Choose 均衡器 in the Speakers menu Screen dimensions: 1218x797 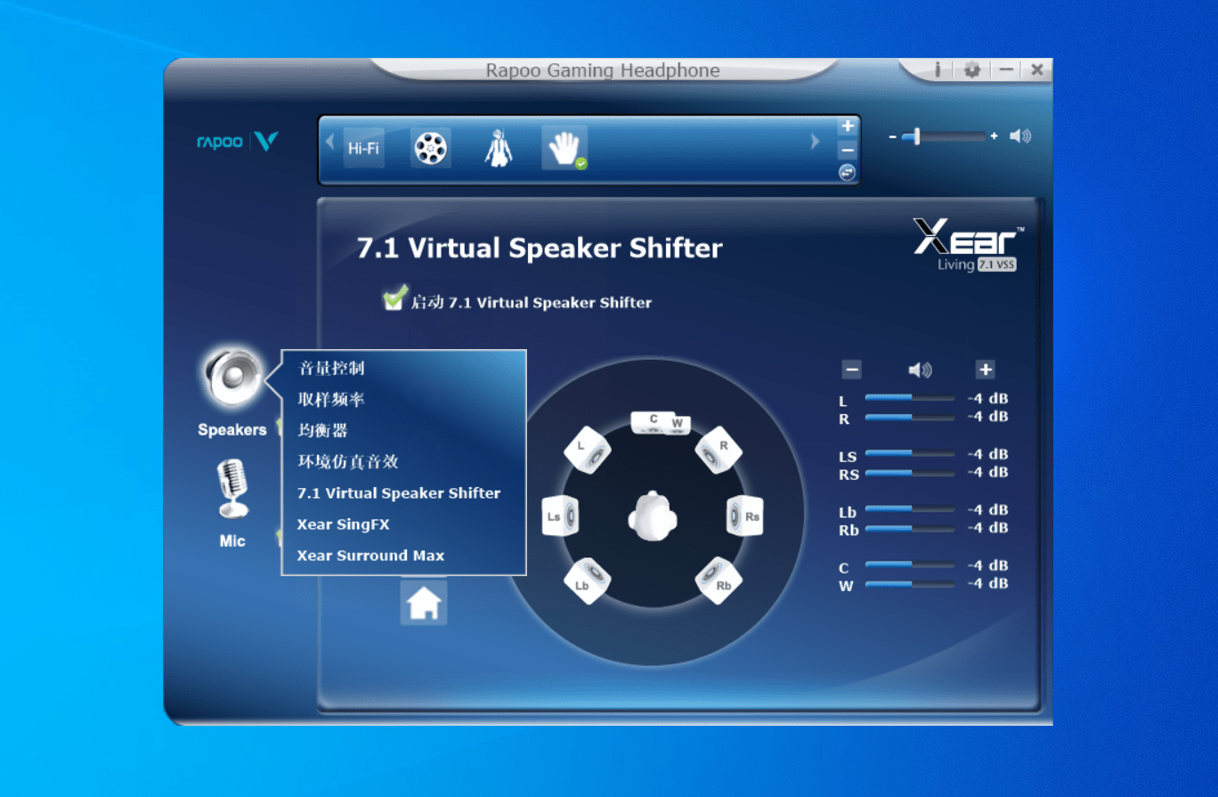click(322, 431)
